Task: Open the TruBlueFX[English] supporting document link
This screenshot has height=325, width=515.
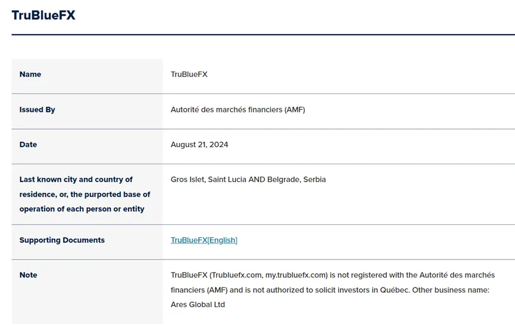Action: (204, 240)
